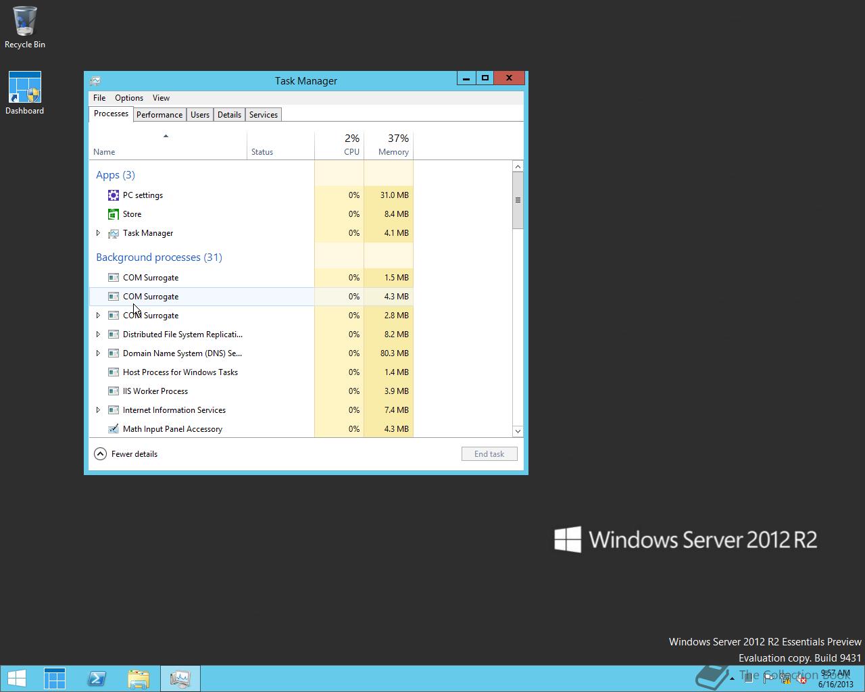Sort by the CPU column header
865x692 pixels.
pyautogui.click(x=339, y=145)
